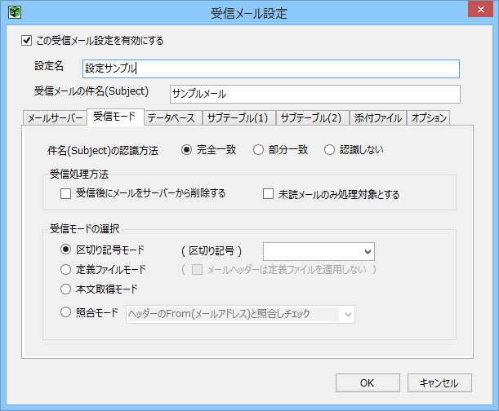Open the オプション tab

click(x=428, y=118)
